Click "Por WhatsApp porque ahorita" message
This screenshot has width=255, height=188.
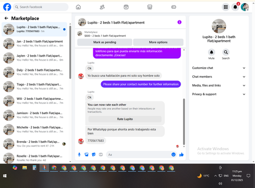coord(125,131)
